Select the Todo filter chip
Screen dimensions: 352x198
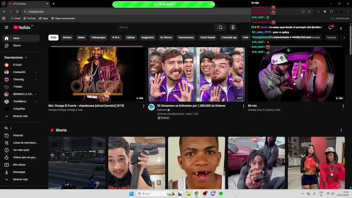(x=53, y=37)
